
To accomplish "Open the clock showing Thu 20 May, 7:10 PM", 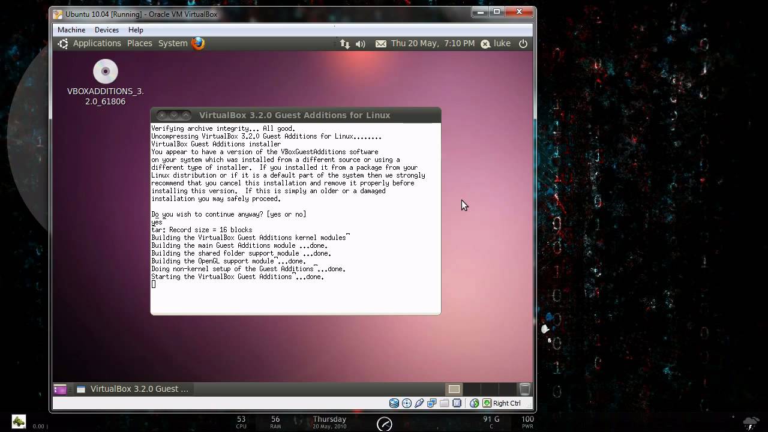I will click(433, 43).
